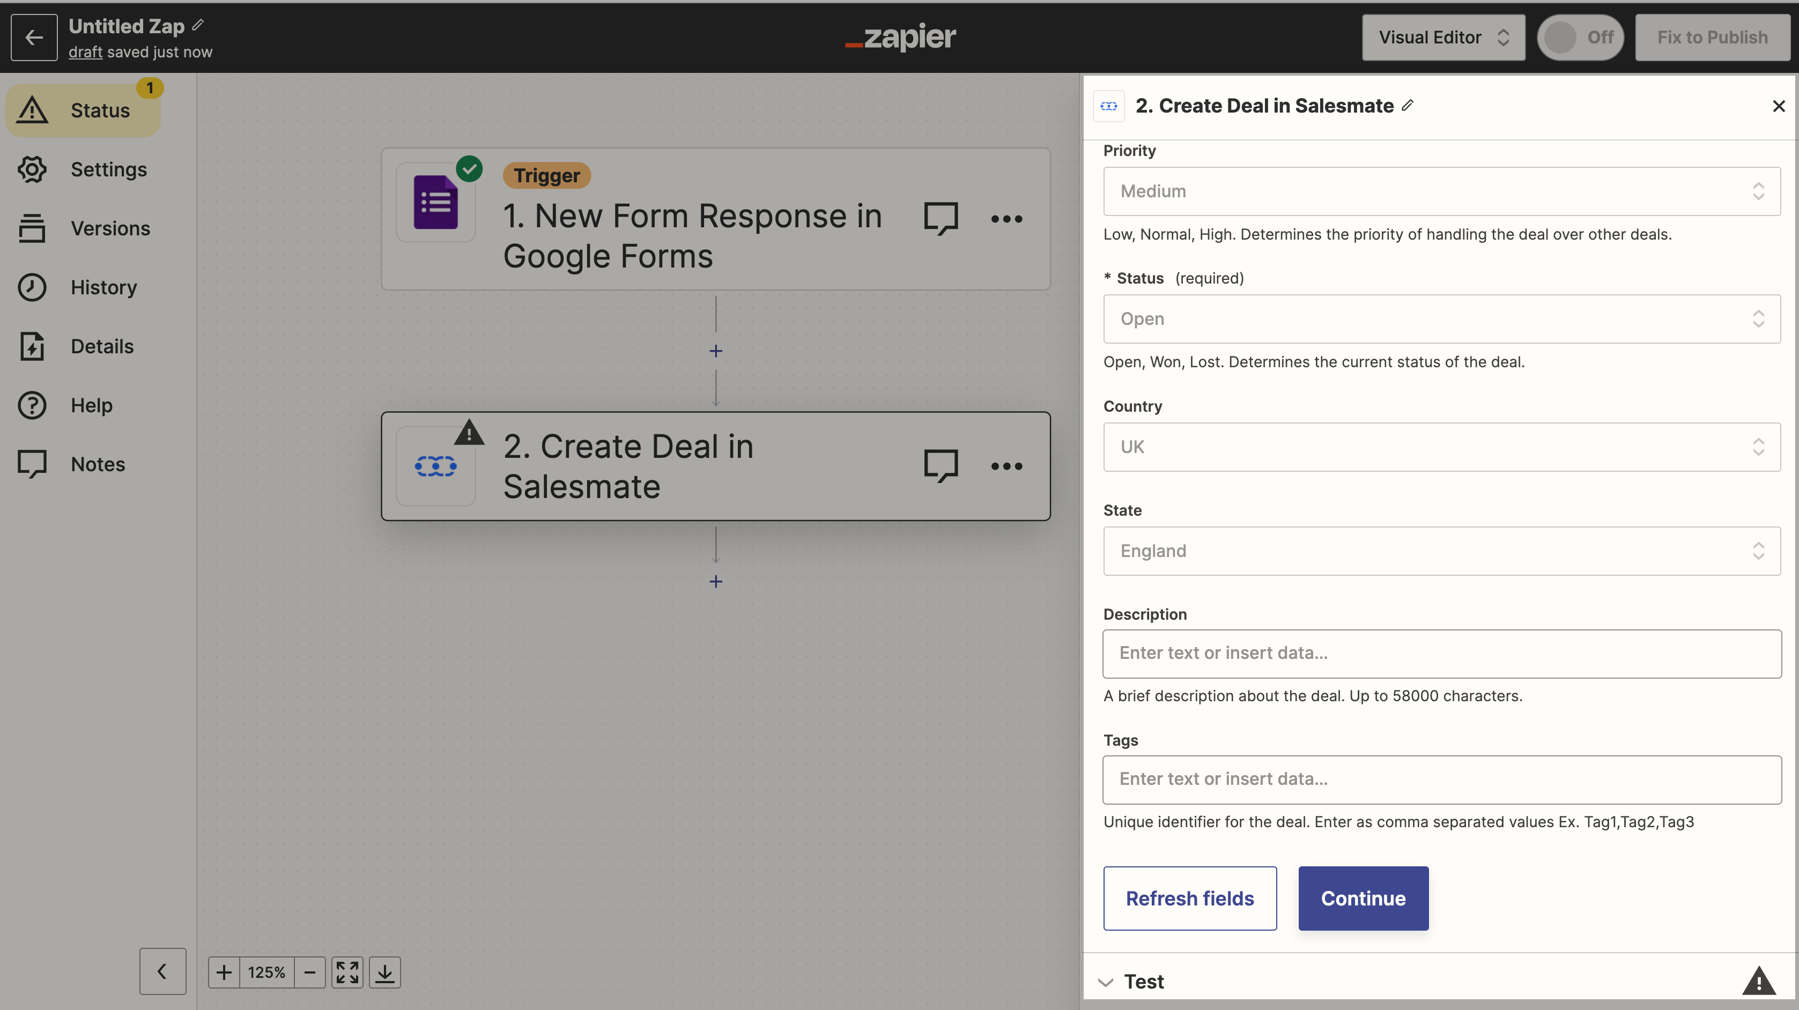The height and width of the screenshot is (1010, 1799).
Task: Zoom out on the canvas
Action: pos(310,972)
